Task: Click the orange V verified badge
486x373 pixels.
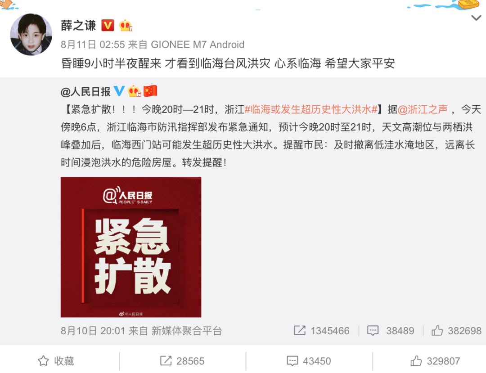Action: 108,25
